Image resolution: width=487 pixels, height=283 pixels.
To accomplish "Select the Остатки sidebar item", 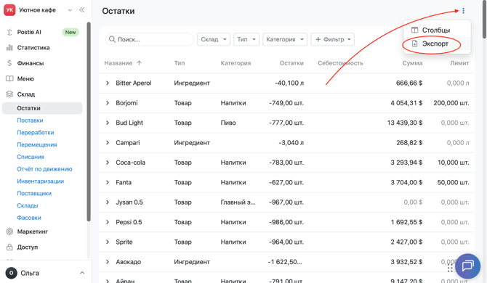I will (42, 108).
